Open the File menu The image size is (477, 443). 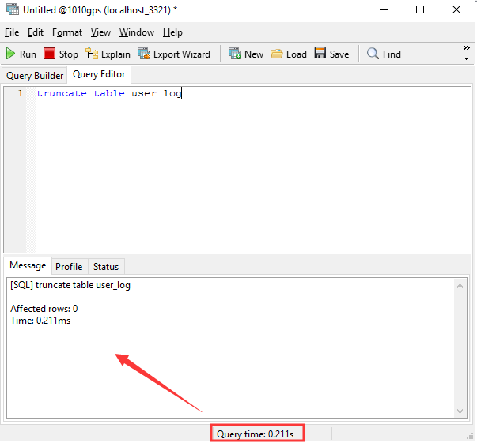pos(12,32)
